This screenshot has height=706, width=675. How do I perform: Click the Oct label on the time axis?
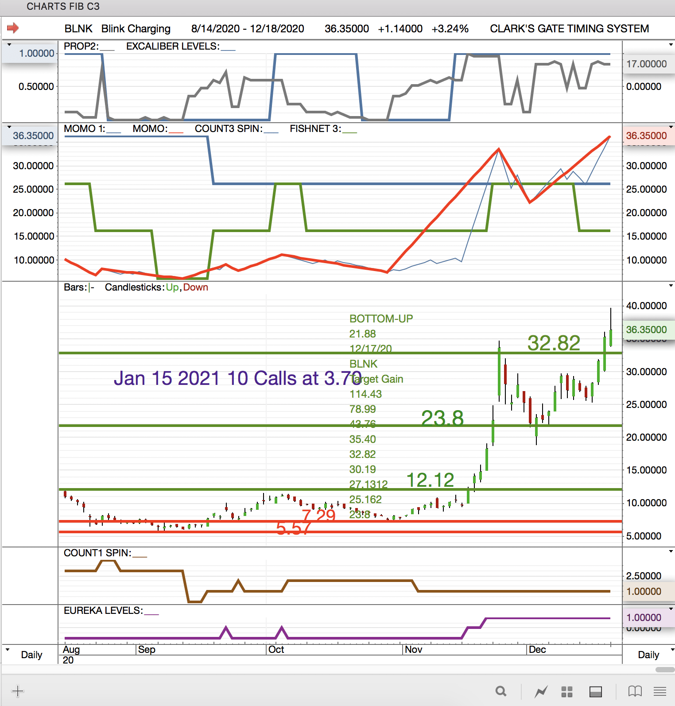point(276,650)
